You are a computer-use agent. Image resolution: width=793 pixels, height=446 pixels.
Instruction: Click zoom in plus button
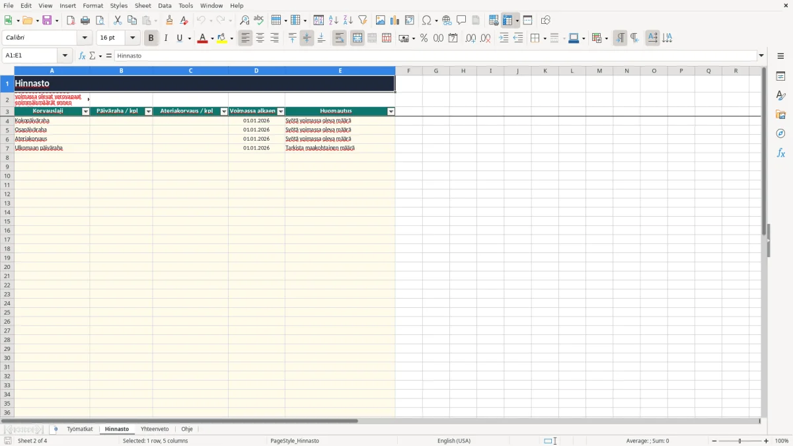[x=766, y=441]
